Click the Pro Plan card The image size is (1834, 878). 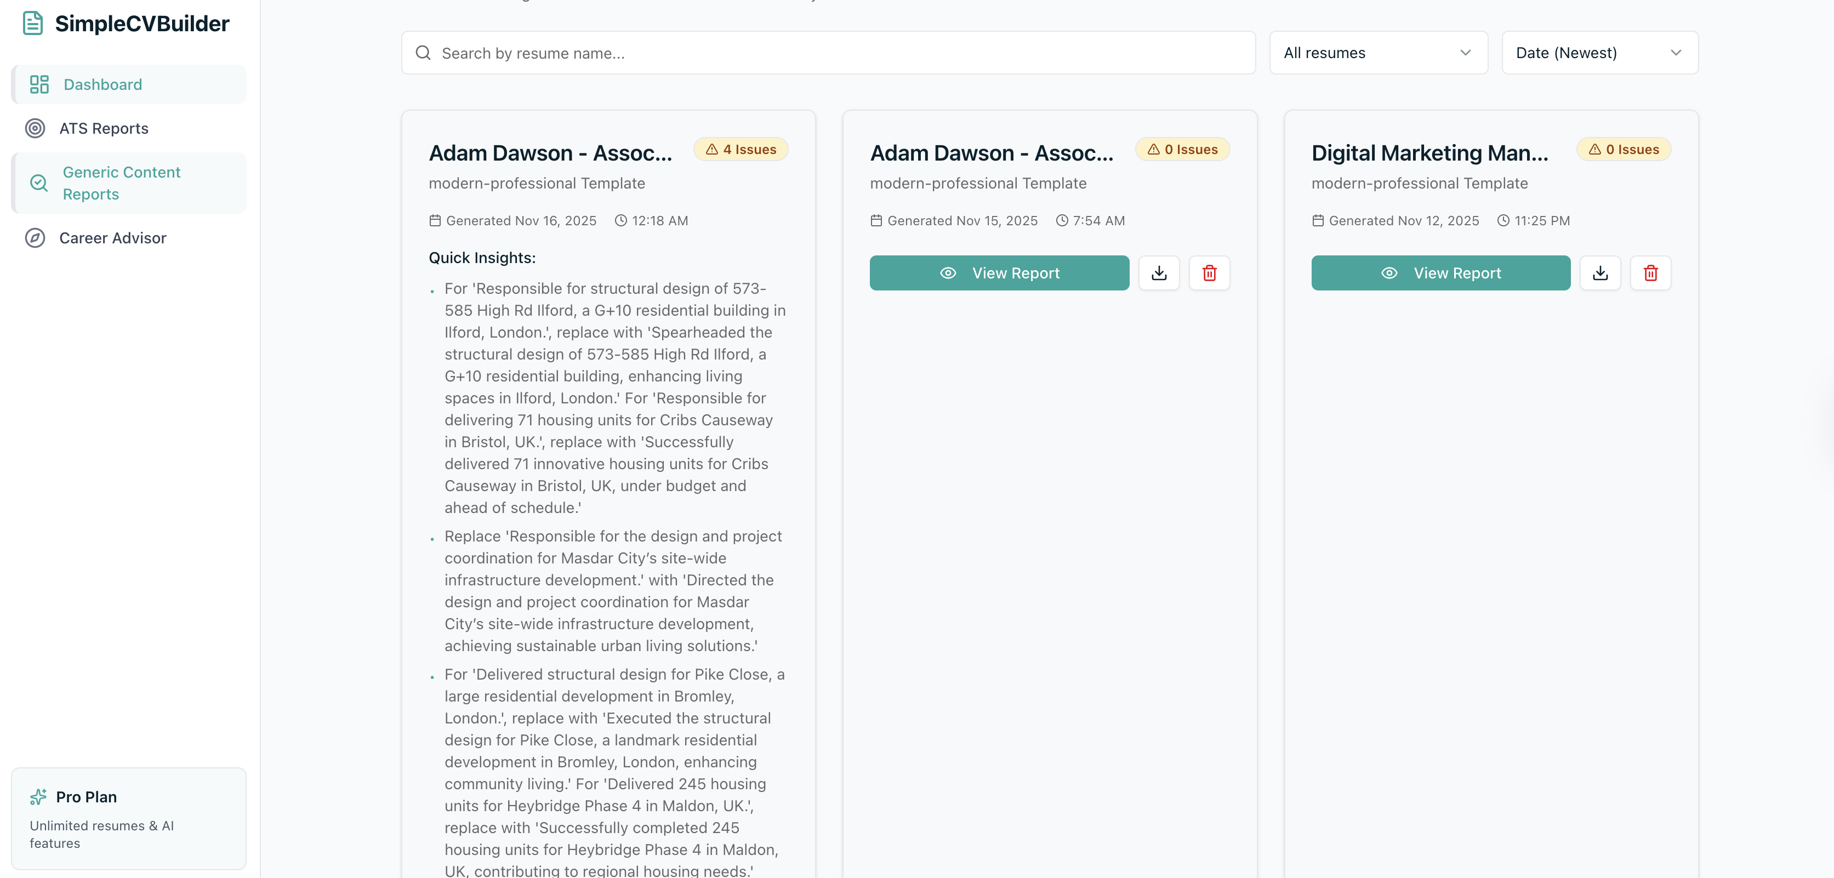pos(128,818)
